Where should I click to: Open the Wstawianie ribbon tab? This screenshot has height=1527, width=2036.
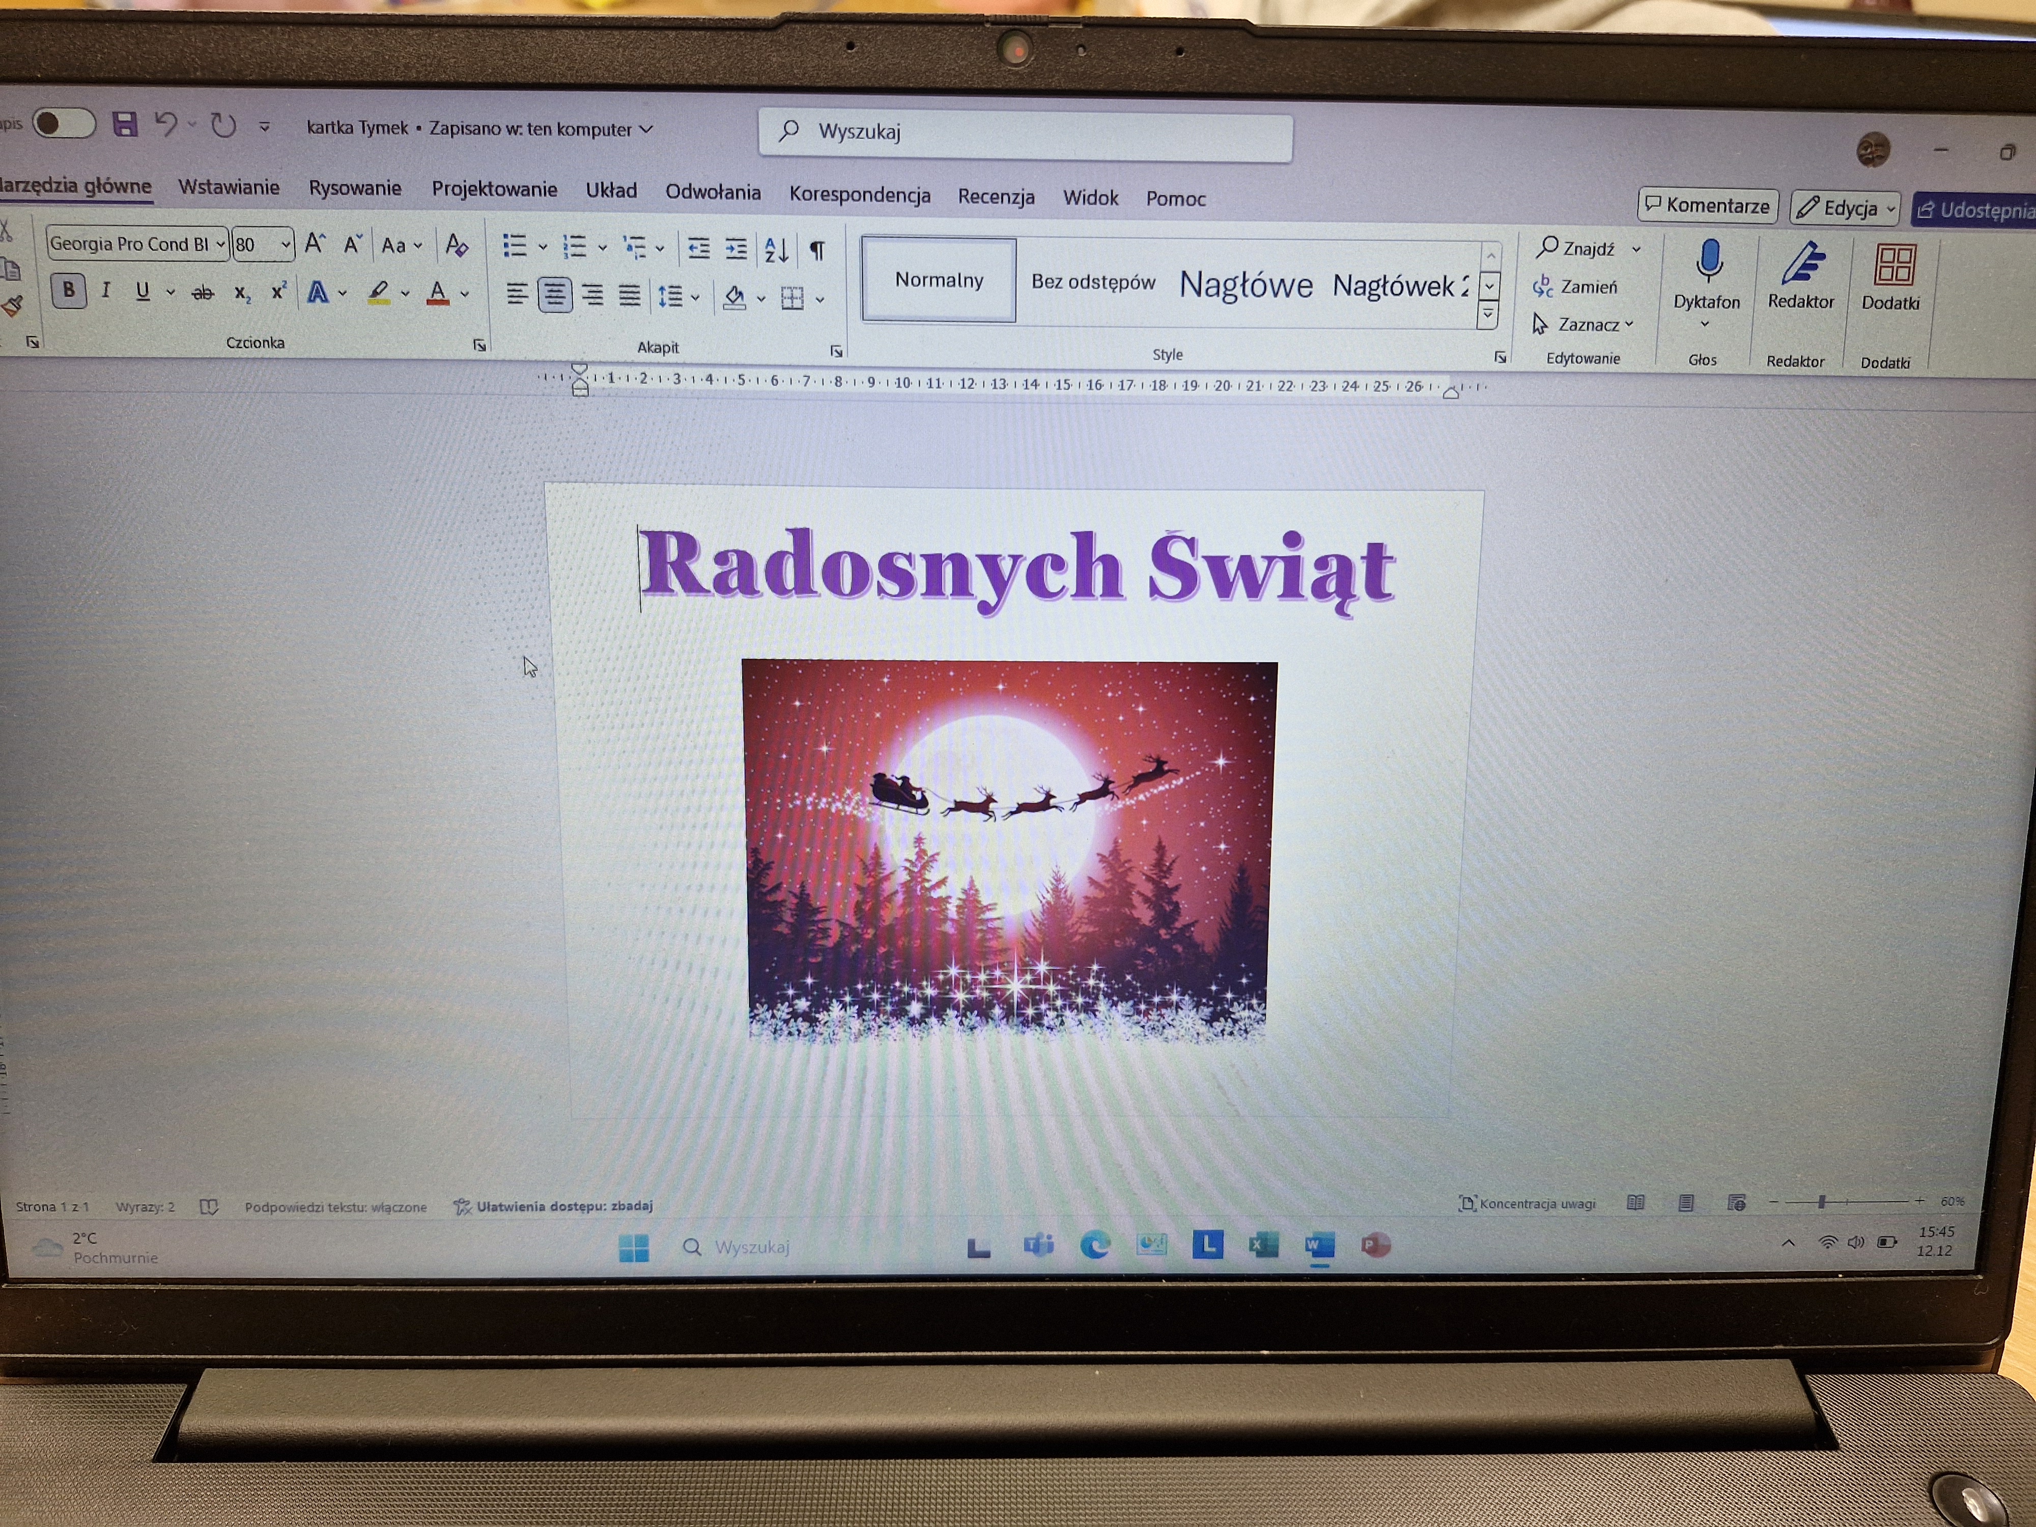coord(228,188)
